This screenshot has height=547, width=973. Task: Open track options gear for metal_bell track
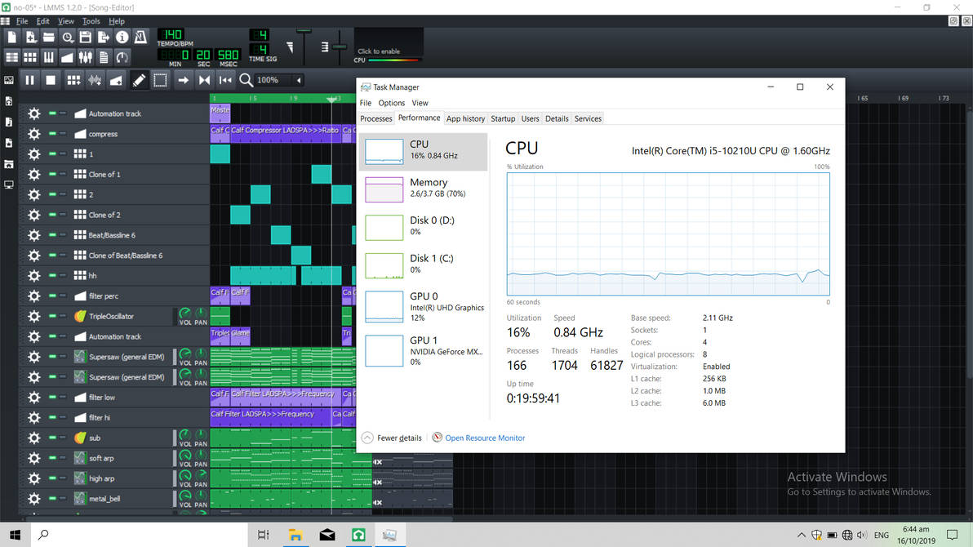coord(34,499)
